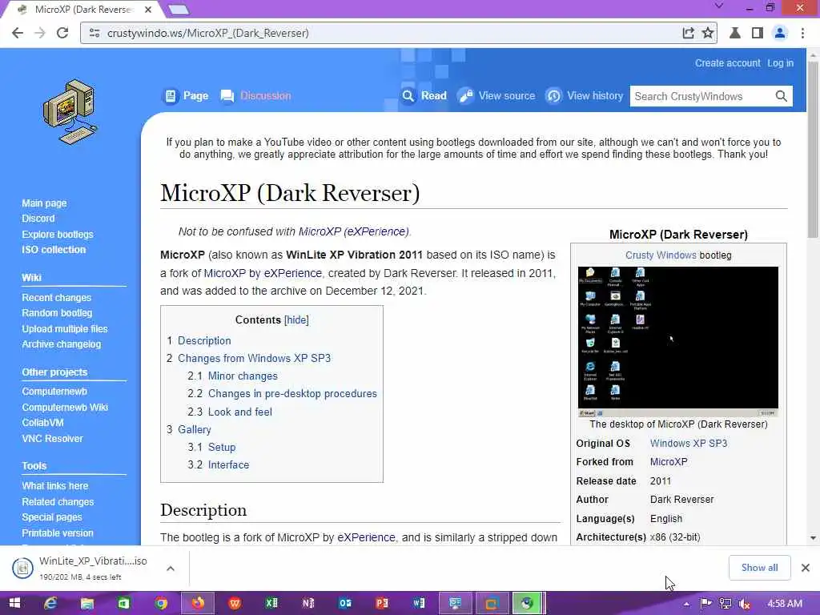Image resolution: width=820 pixels, height=615 pixels.
Task: Open the side panel icon
Action: [757, 33]
